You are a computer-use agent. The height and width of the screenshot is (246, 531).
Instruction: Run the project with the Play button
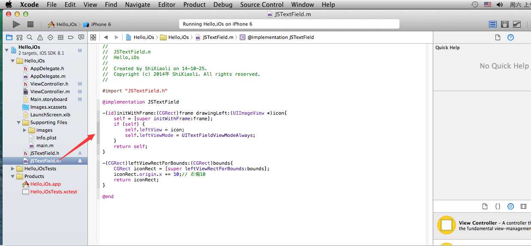[16, 24]
